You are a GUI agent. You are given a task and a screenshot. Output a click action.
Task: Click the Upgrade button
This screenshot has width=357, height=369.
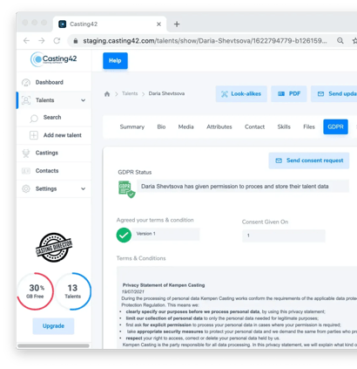point(53,326)
